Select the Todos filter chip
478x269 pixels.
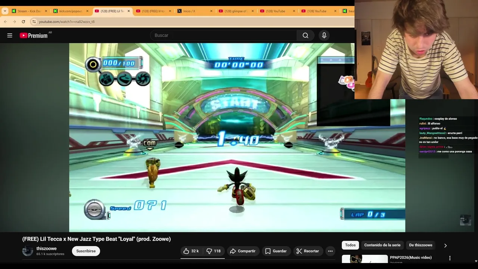point(350,245)
